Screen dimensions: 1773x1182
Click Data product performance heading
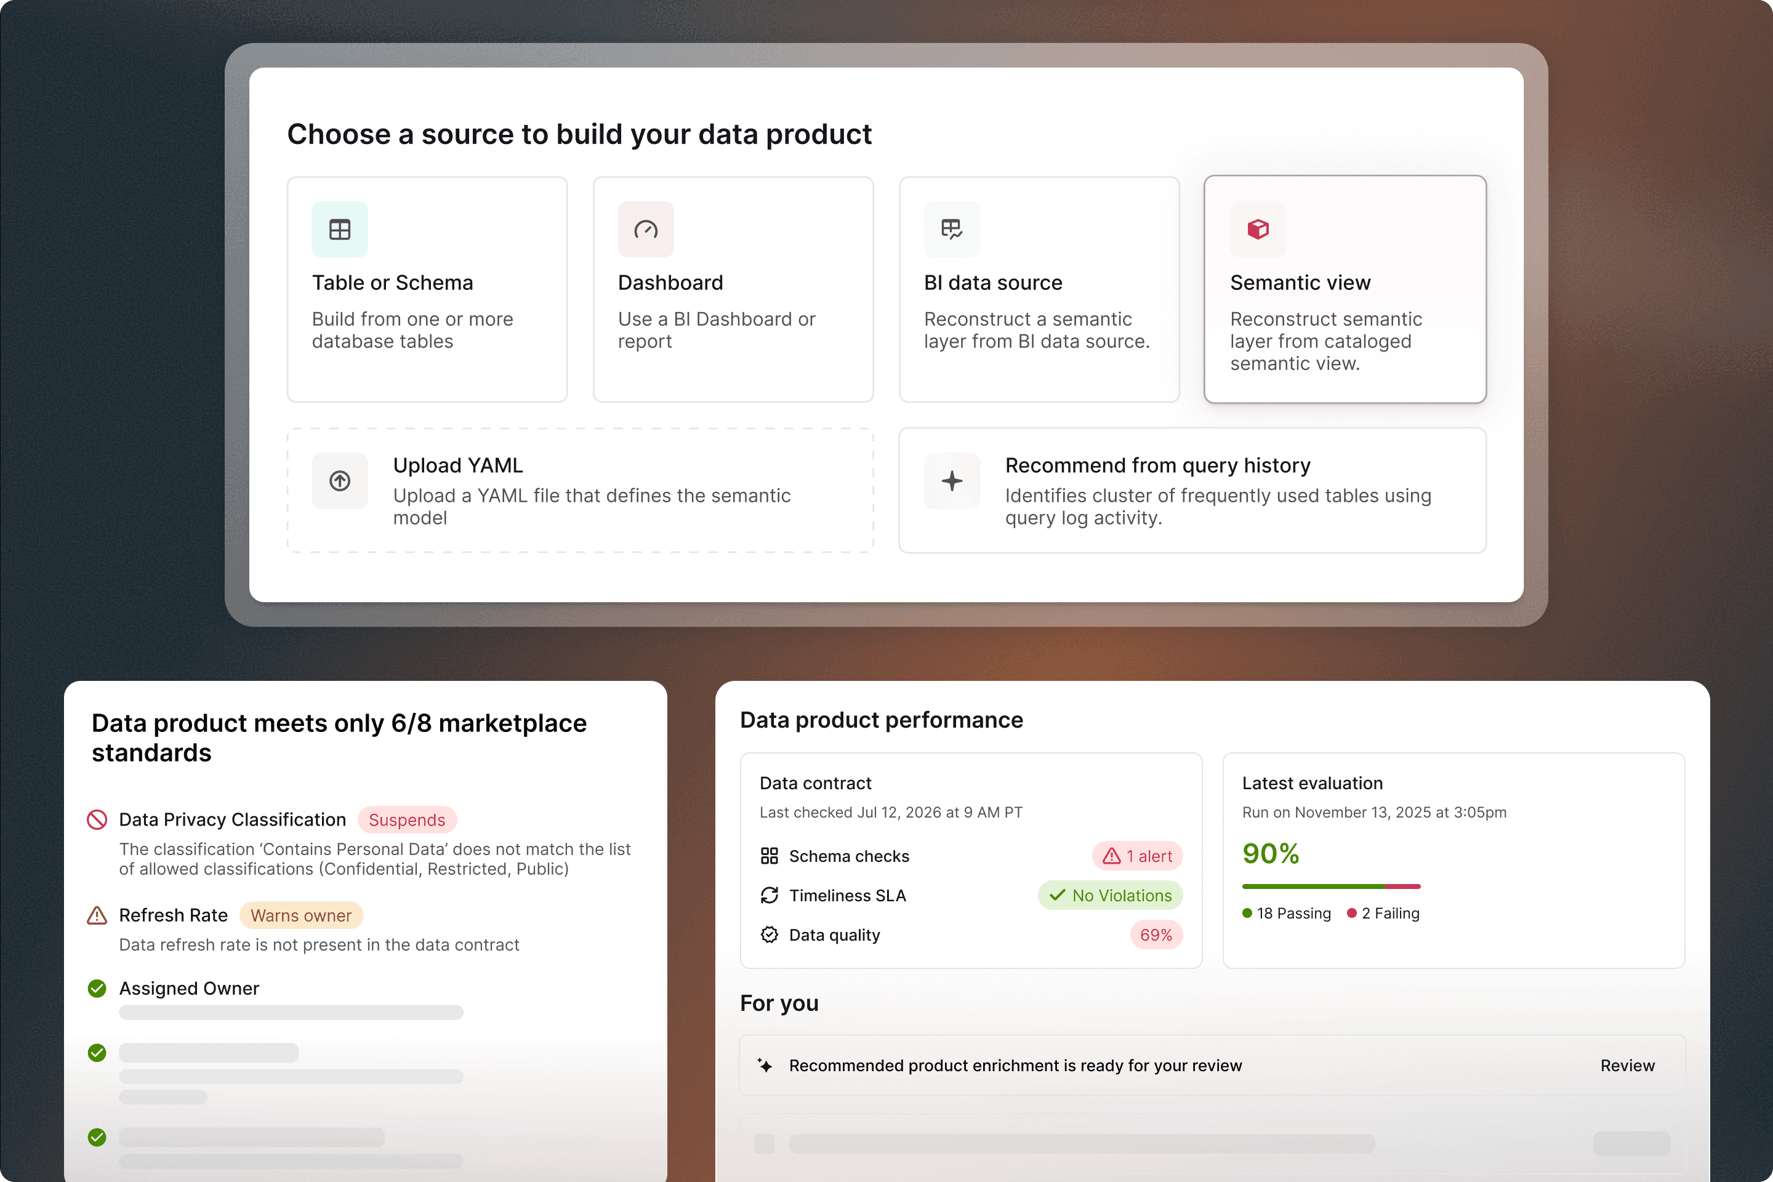coord(882,720)
